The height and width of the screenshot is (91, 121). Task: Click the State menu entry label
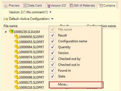click(x=62, y=76)
